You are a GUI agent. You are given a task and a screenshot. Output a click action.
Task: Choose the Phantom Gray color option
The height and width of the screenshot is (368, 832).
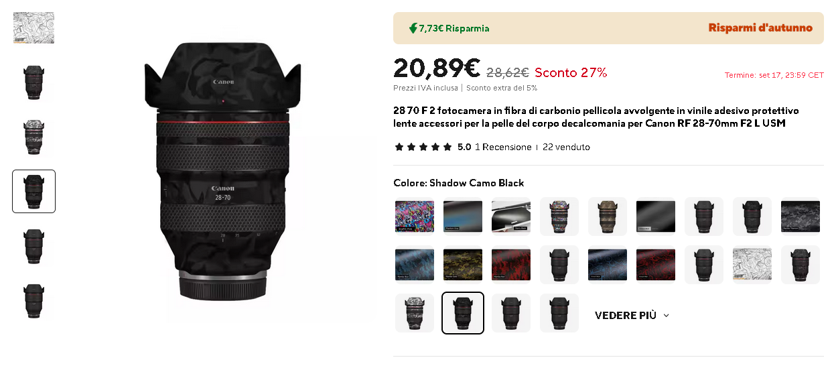463,217
